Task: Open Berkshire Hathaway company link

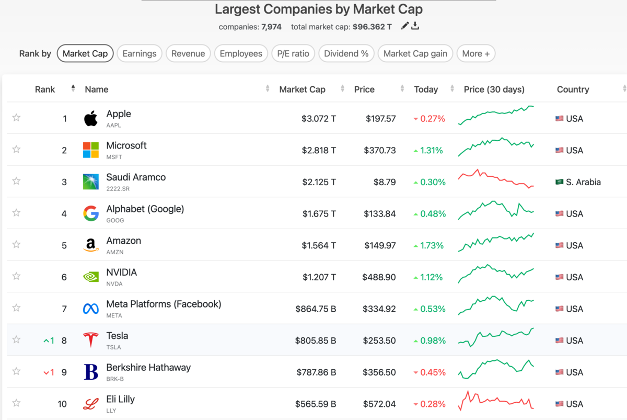Action: 148,367
